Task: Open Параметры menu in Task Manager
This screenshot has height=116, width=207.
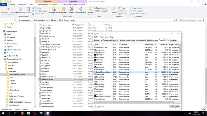Action: (104, 37)
